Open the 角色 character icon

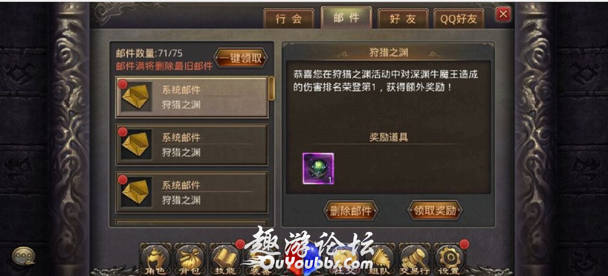click(x=155, y=260)
